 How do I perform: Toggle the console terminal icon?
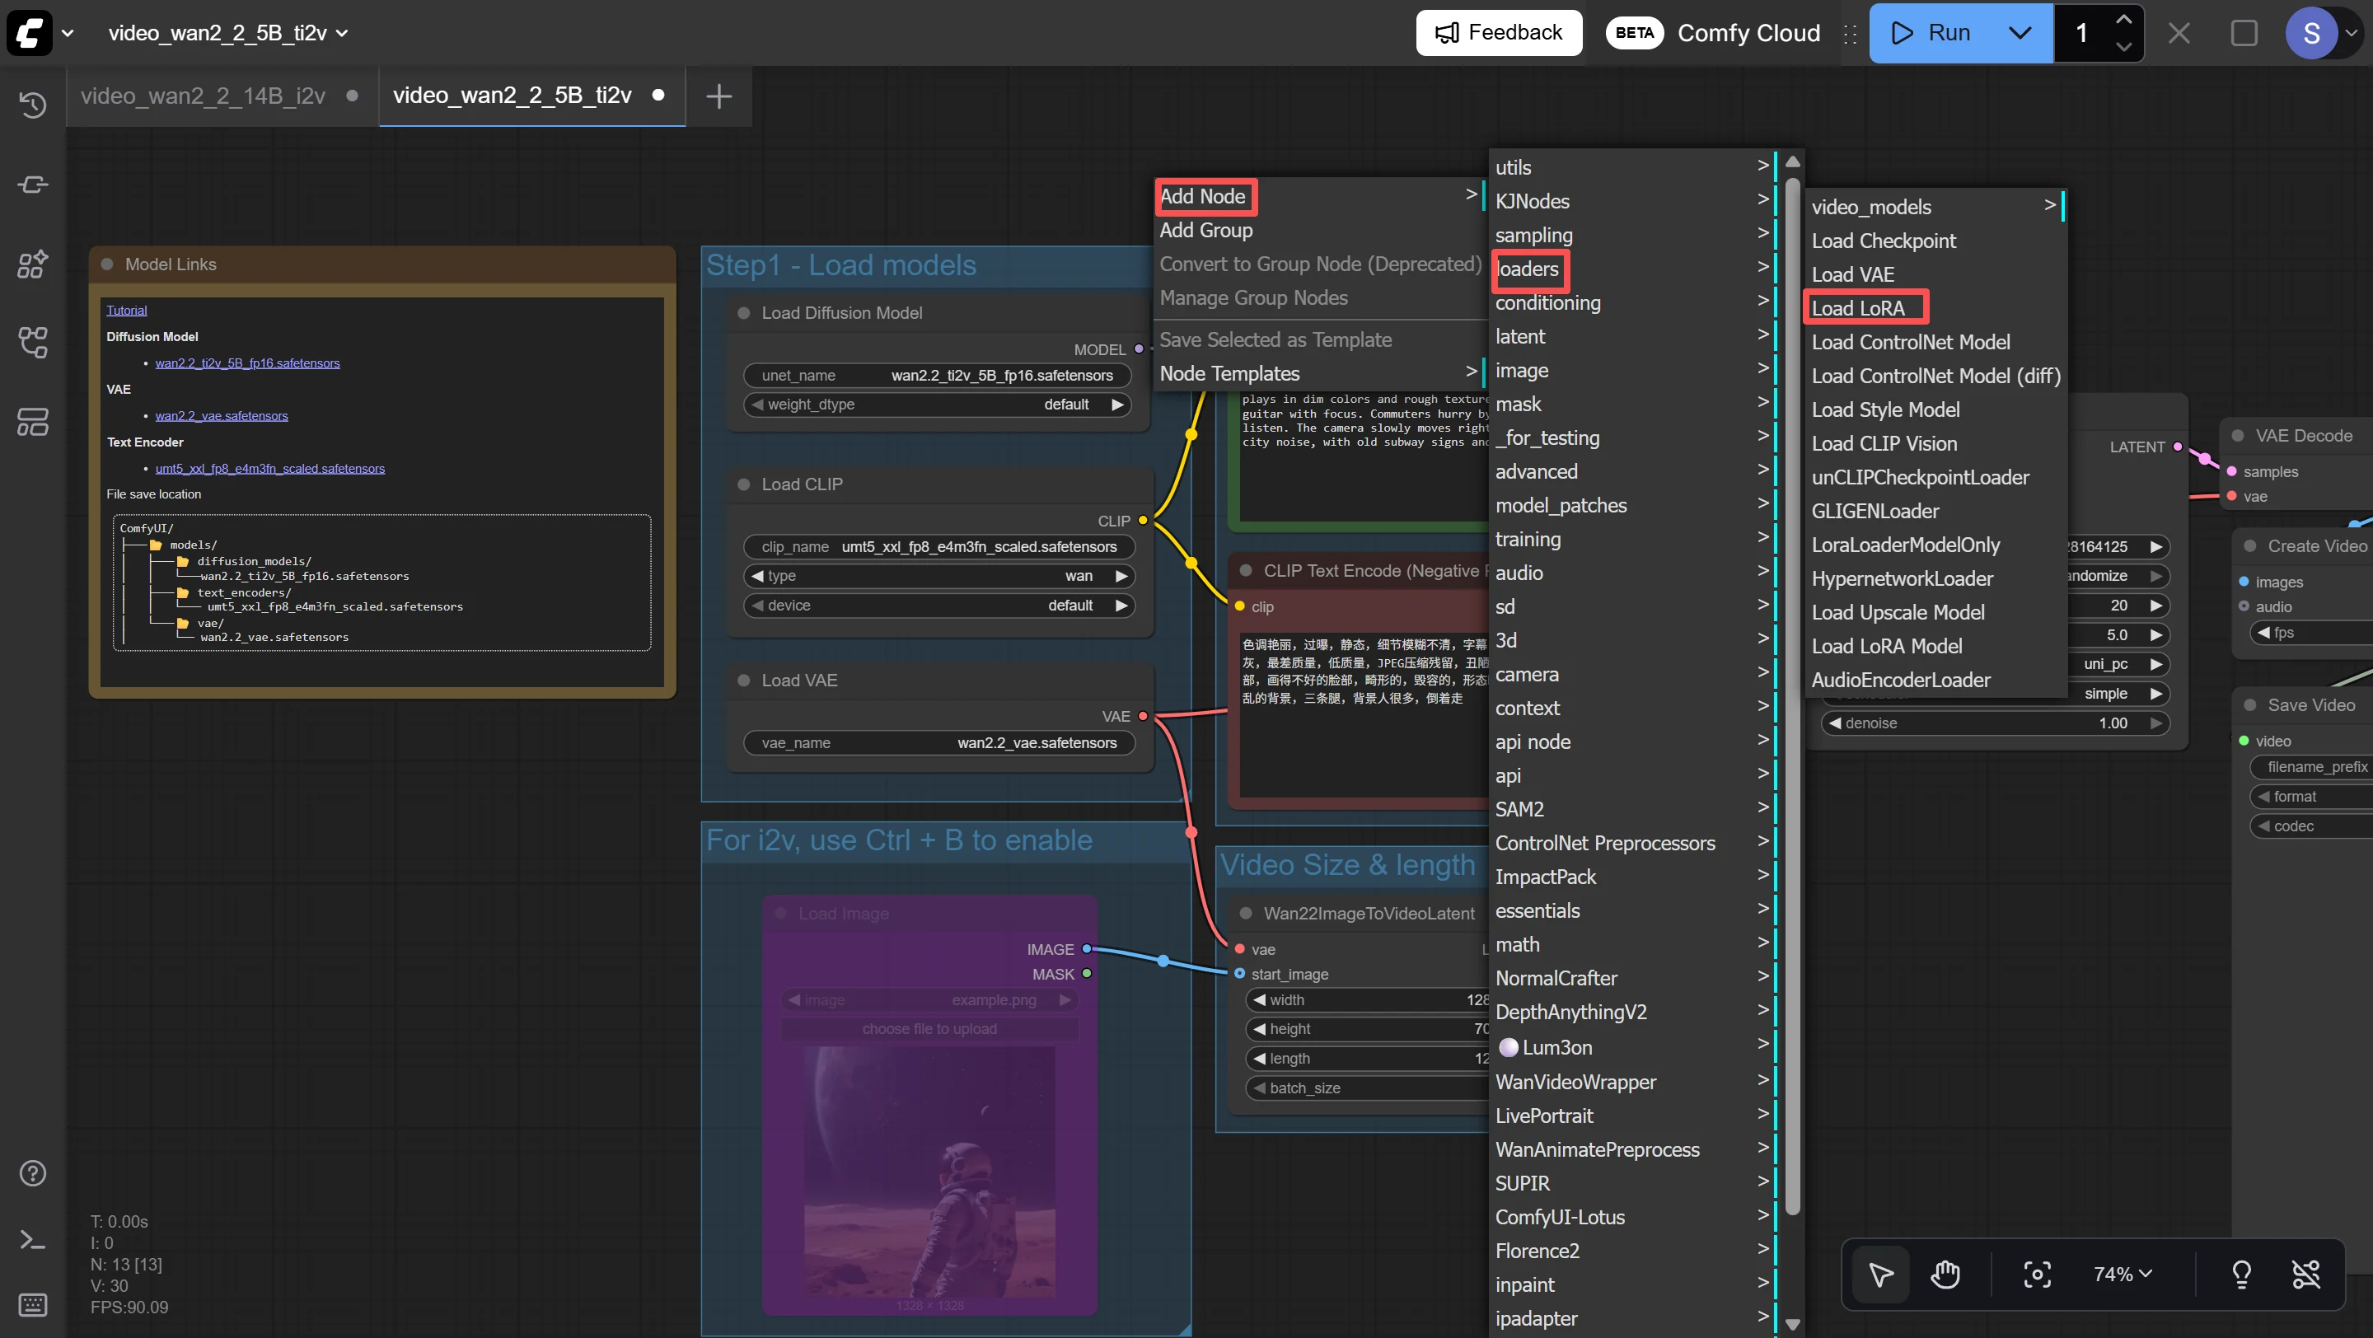33,1239
